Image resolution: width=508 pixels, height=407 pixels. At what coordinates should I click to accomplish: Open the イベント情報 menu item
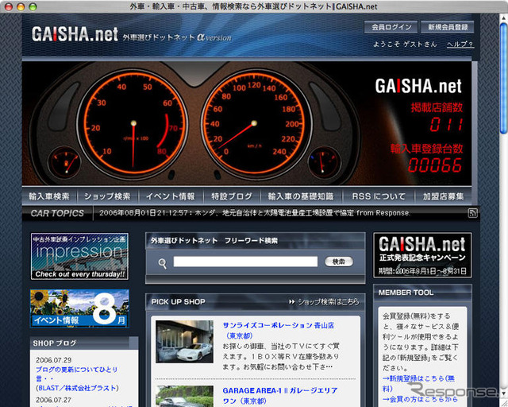click(x=171, y=196)
